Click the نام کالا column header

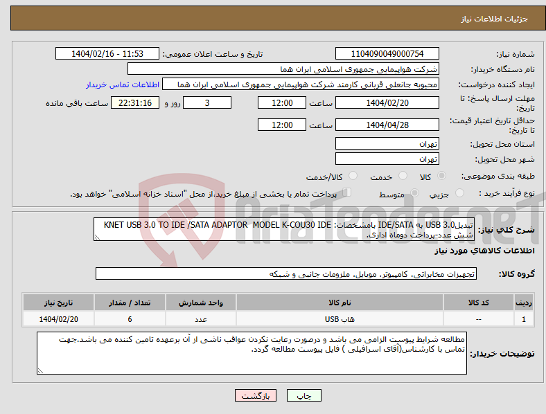click(340, 303)
